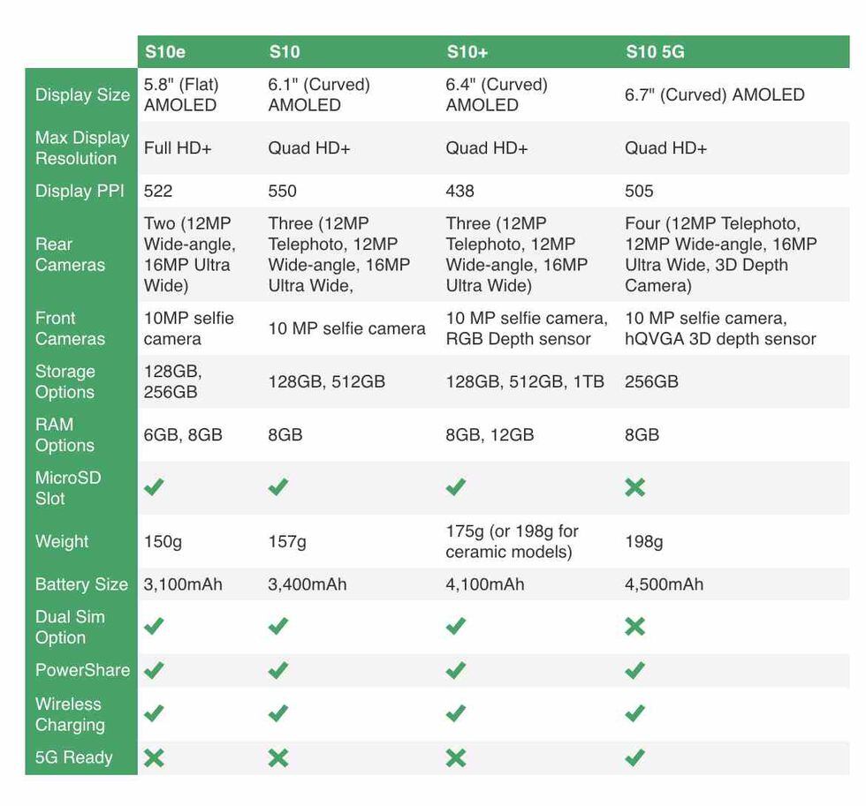Image resolution: width=866 pixels, height=806 pixels.
Task: Click the Rear Cameras row label
Action: tap(70, 254)
